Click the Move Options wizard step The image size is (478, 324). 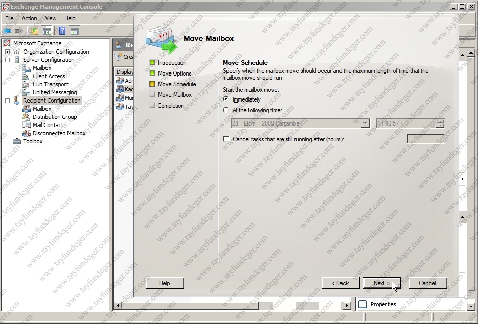tap(175, 73)
